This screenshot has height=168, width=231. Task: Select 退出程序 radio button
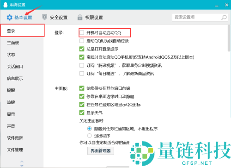pos(89,136)
